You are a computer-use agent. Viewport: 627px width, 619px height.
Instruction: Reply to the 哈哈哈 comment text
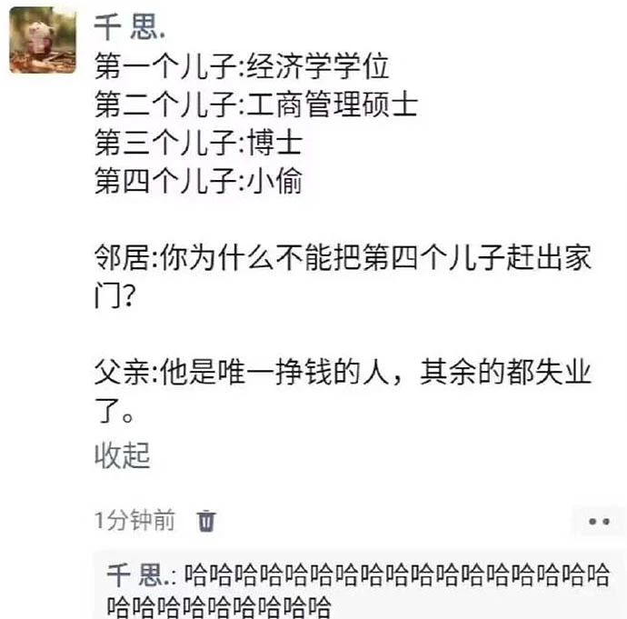click(x=358, y=590)
